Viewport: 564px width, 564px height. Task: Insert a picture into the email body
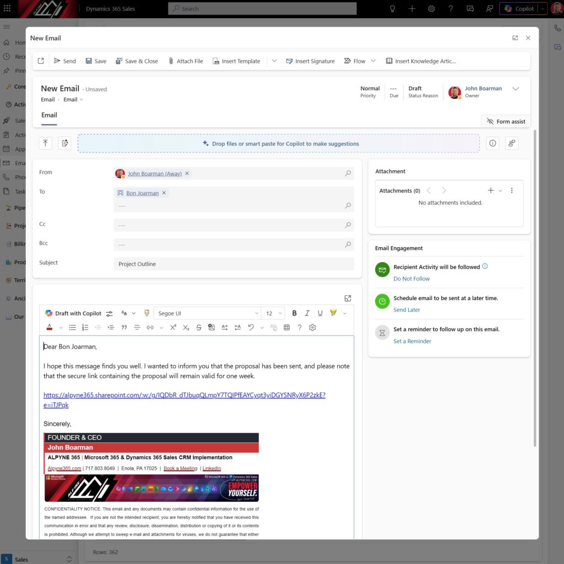tap(211, 327)
